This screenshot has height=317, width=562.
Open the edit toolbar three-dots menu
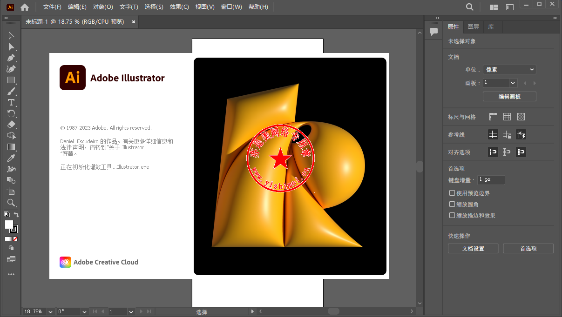11,274
